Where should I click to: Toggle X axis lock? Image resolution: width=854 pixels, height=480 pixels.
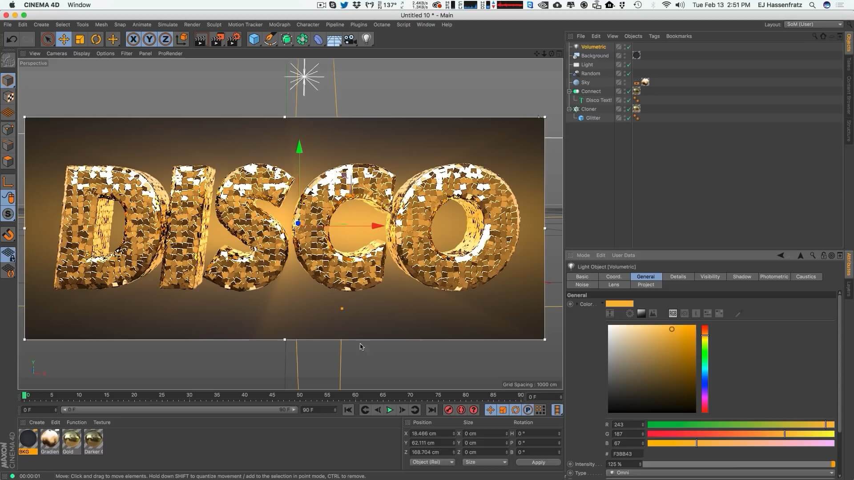coord(133,40)
